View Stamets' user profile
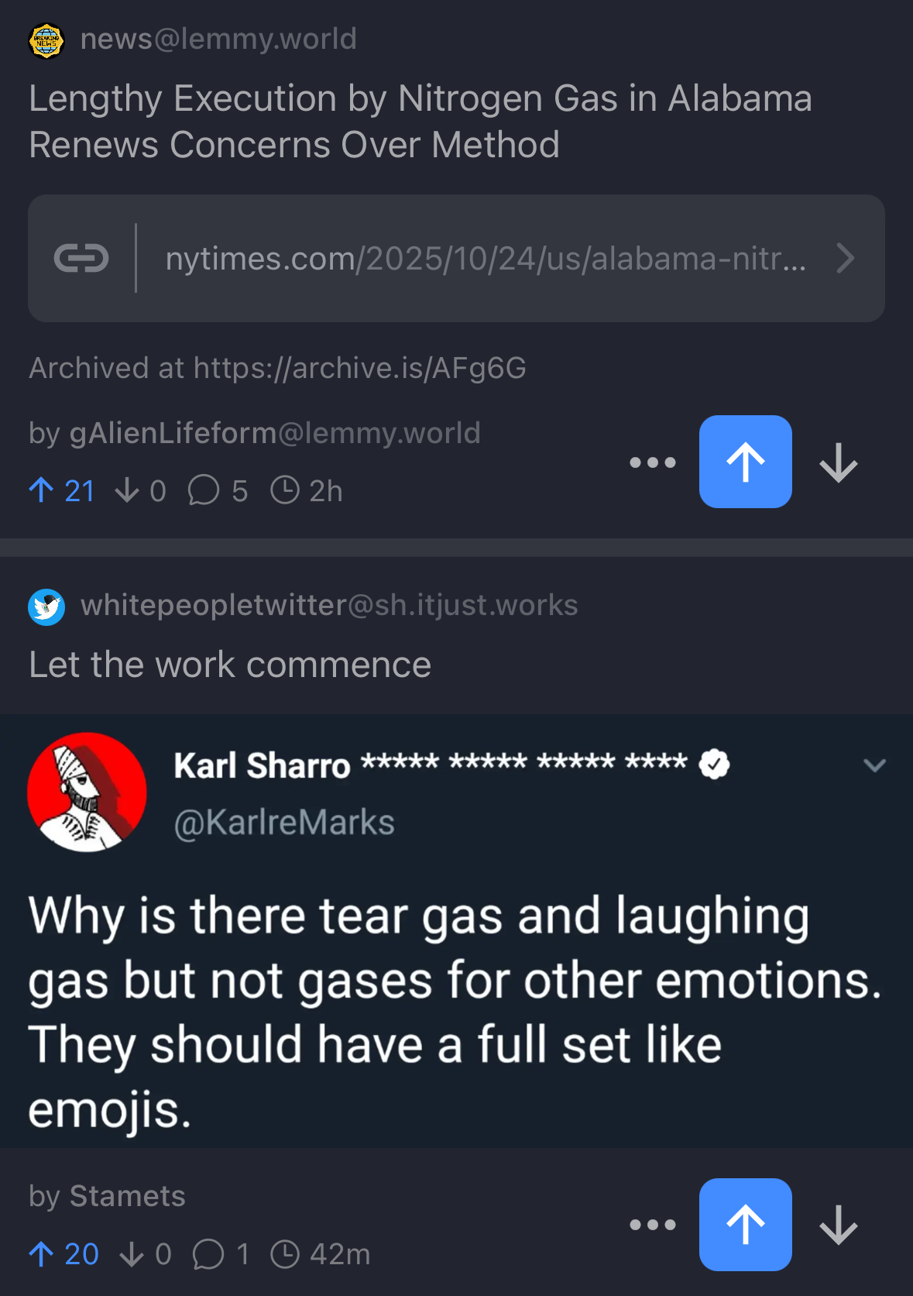This screenshot has width=913, height=1296. [x=127, y=1196]
